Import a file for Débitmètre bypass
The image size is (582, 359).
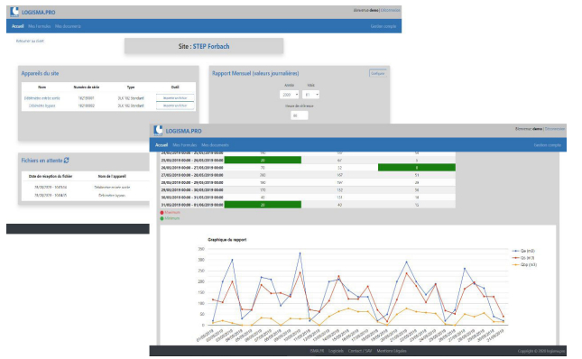tap(175, 106)
